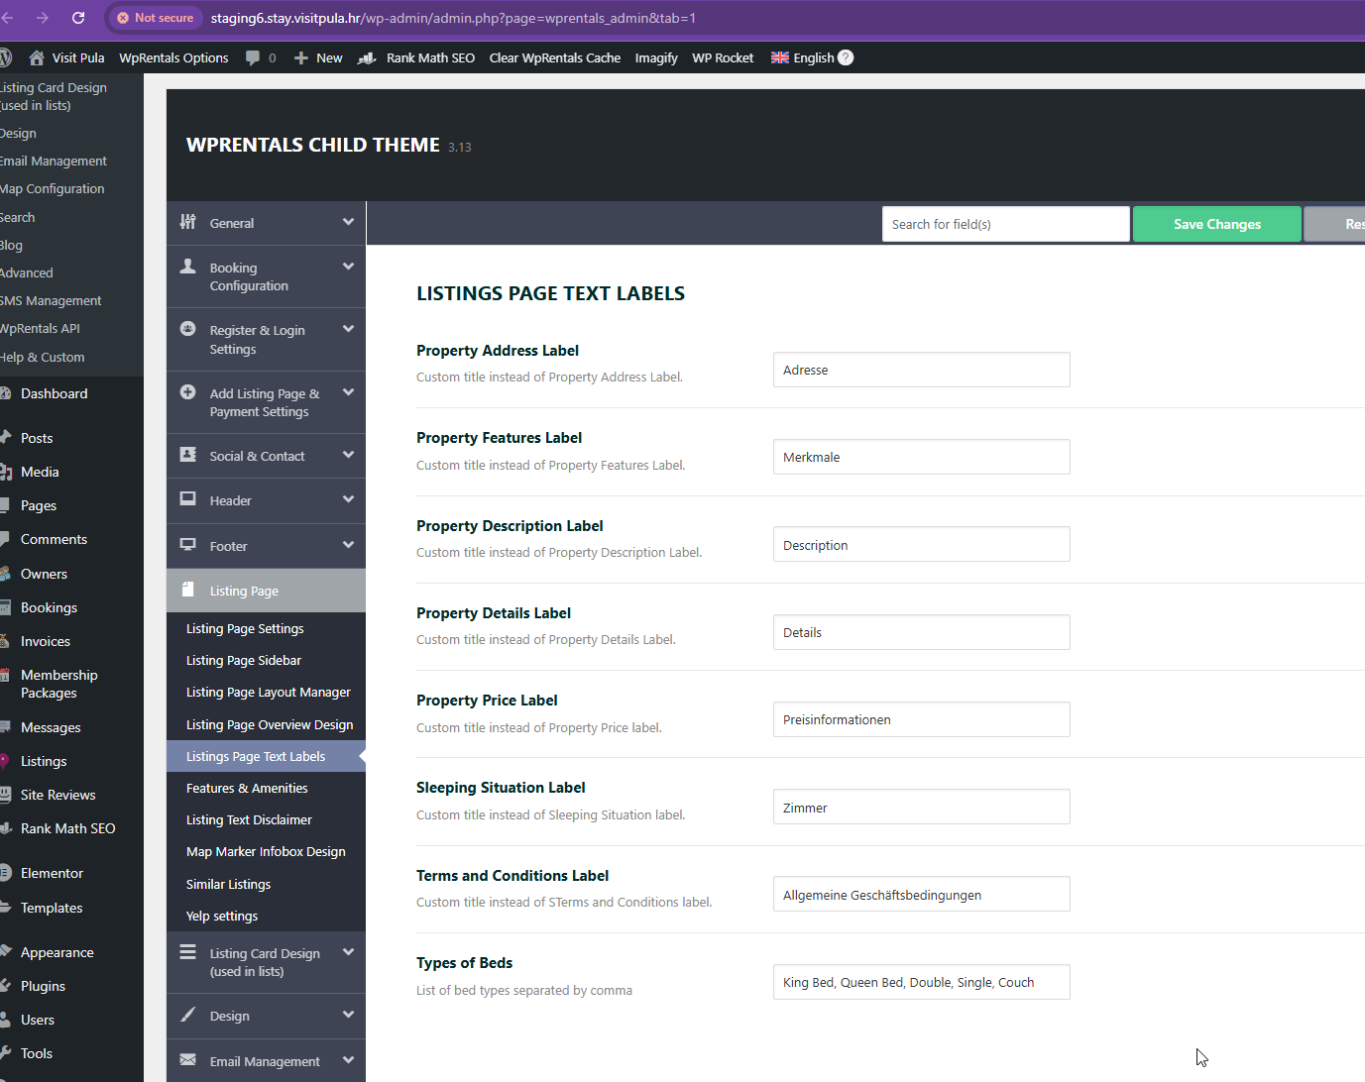Click Clear WpRentals Cache

(555, 57)
